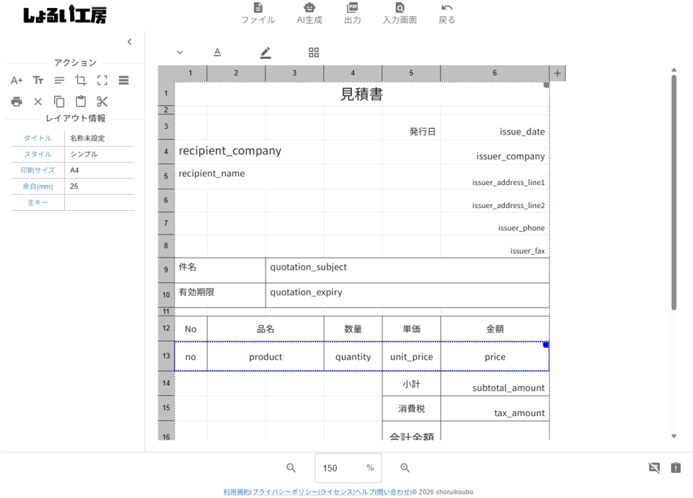Click the grid borders icon

click(x=313, y=53)
